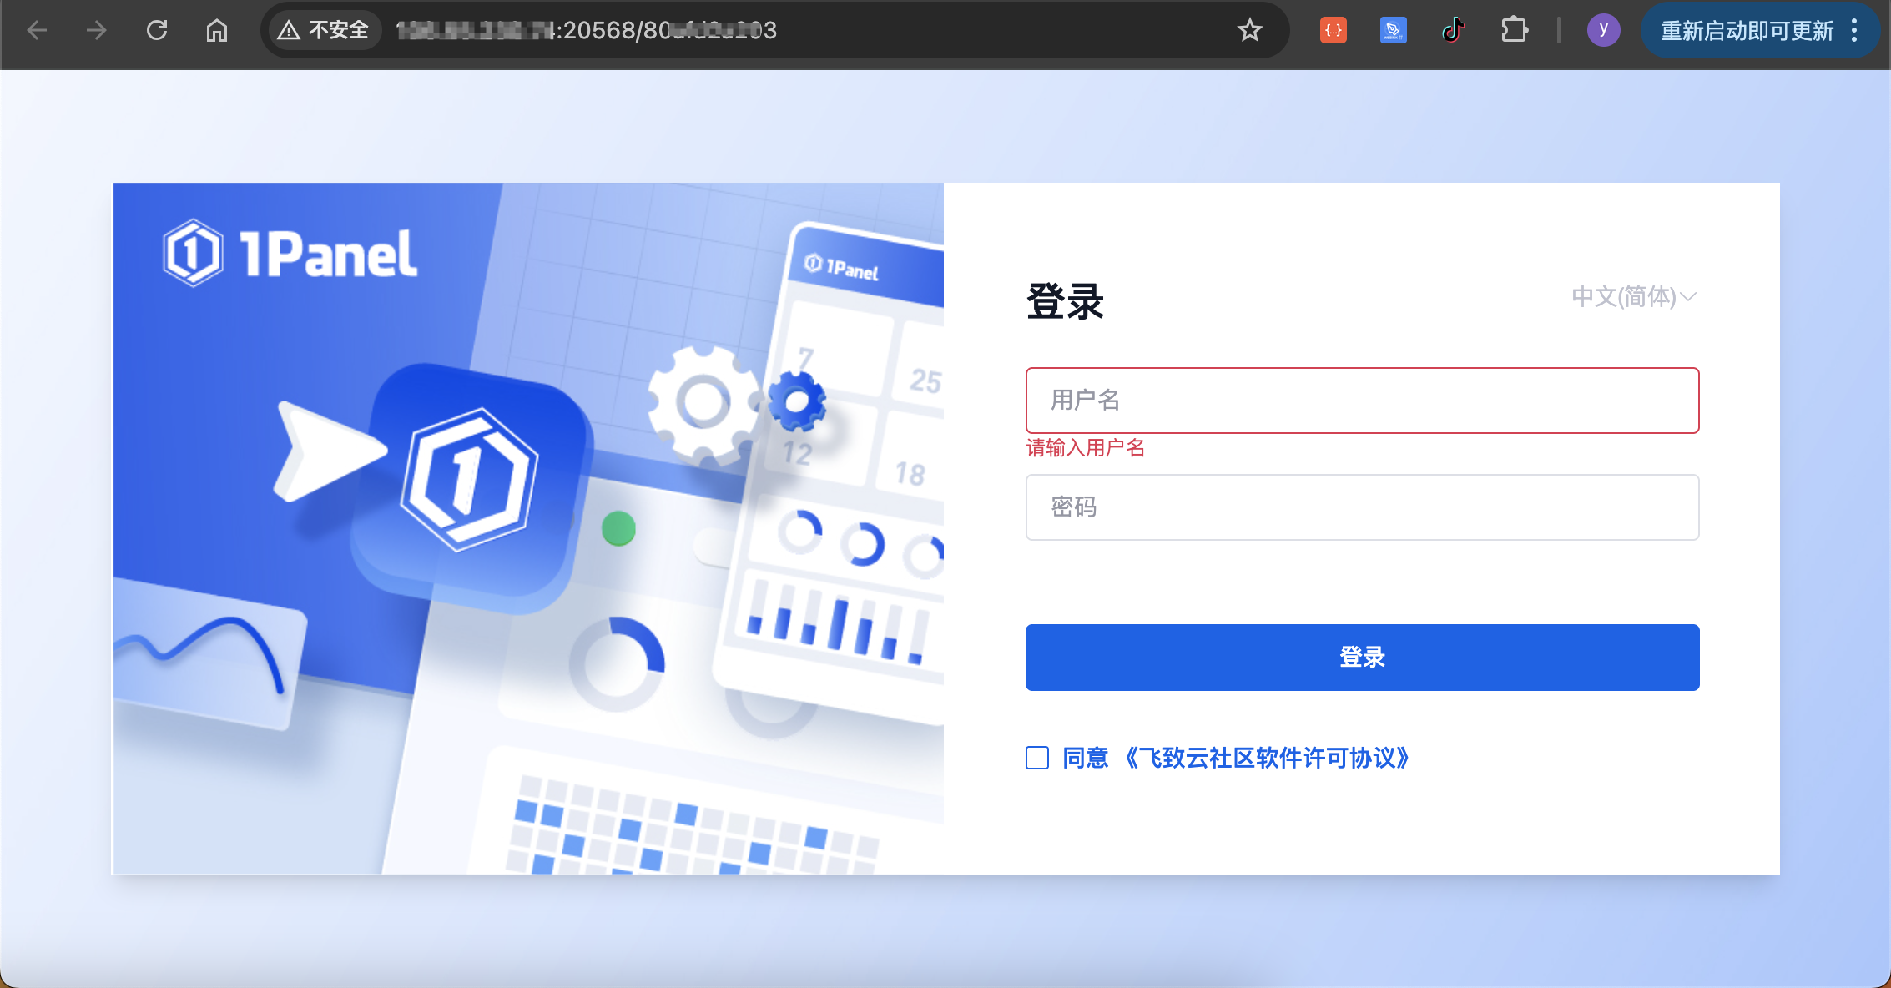Go to the browser home page
The height and width of the screenshot is (988, 1891).
217,31
